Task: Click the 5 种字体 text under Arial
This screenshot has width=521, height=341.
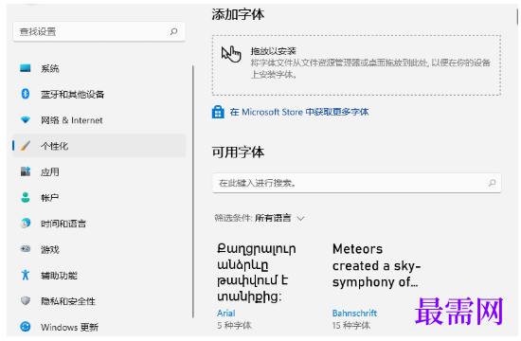Action: point(234,325)
